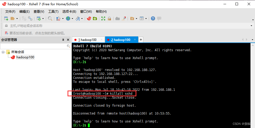The height and width of the screenshot is (128, 255).
Task: Expand the new folder dropdown arrow
Action: coord(136,19)
